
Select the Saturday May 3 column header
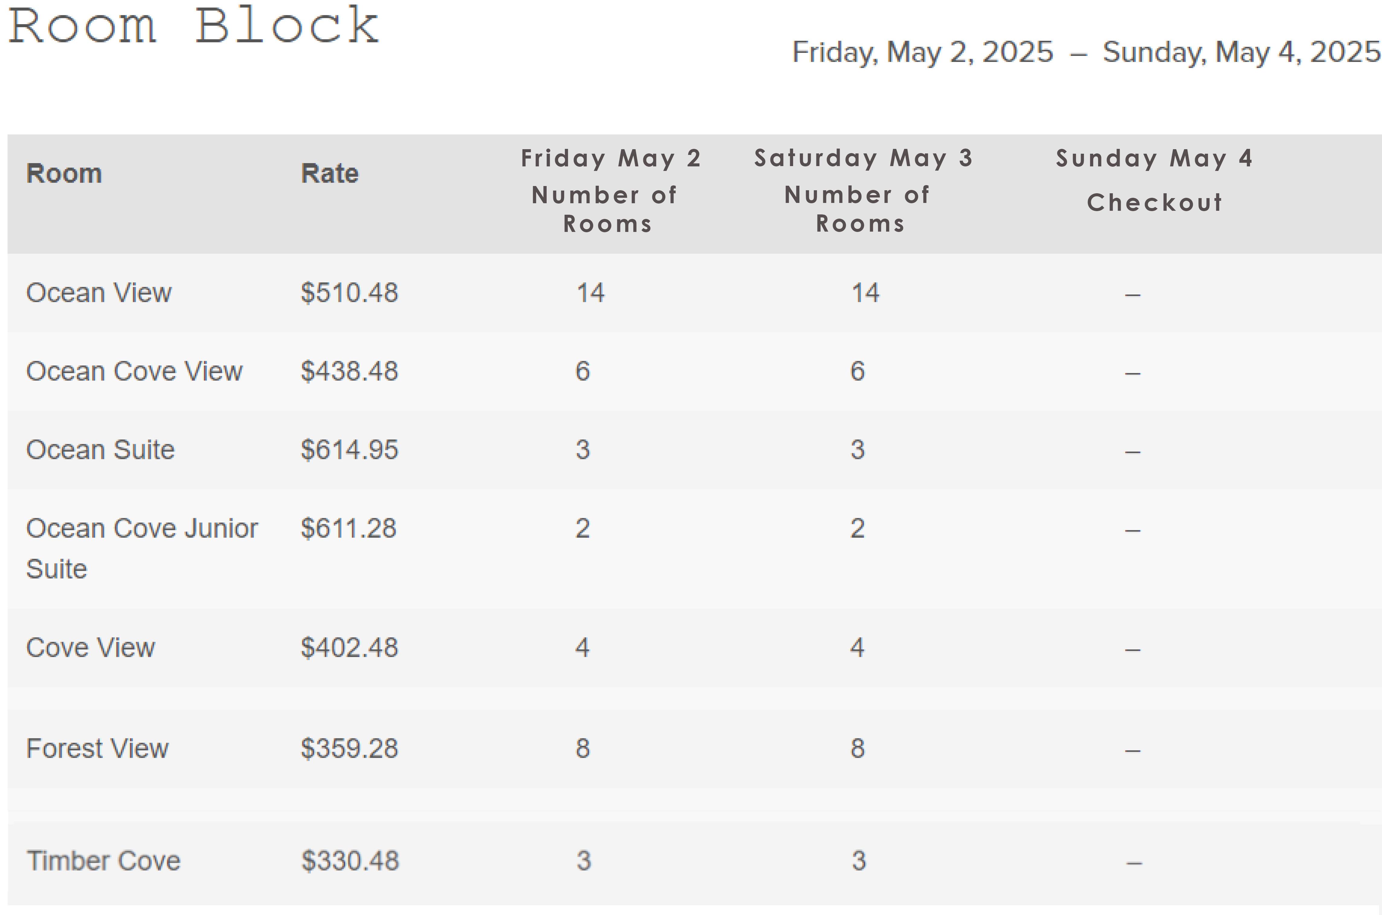[863, 159]
